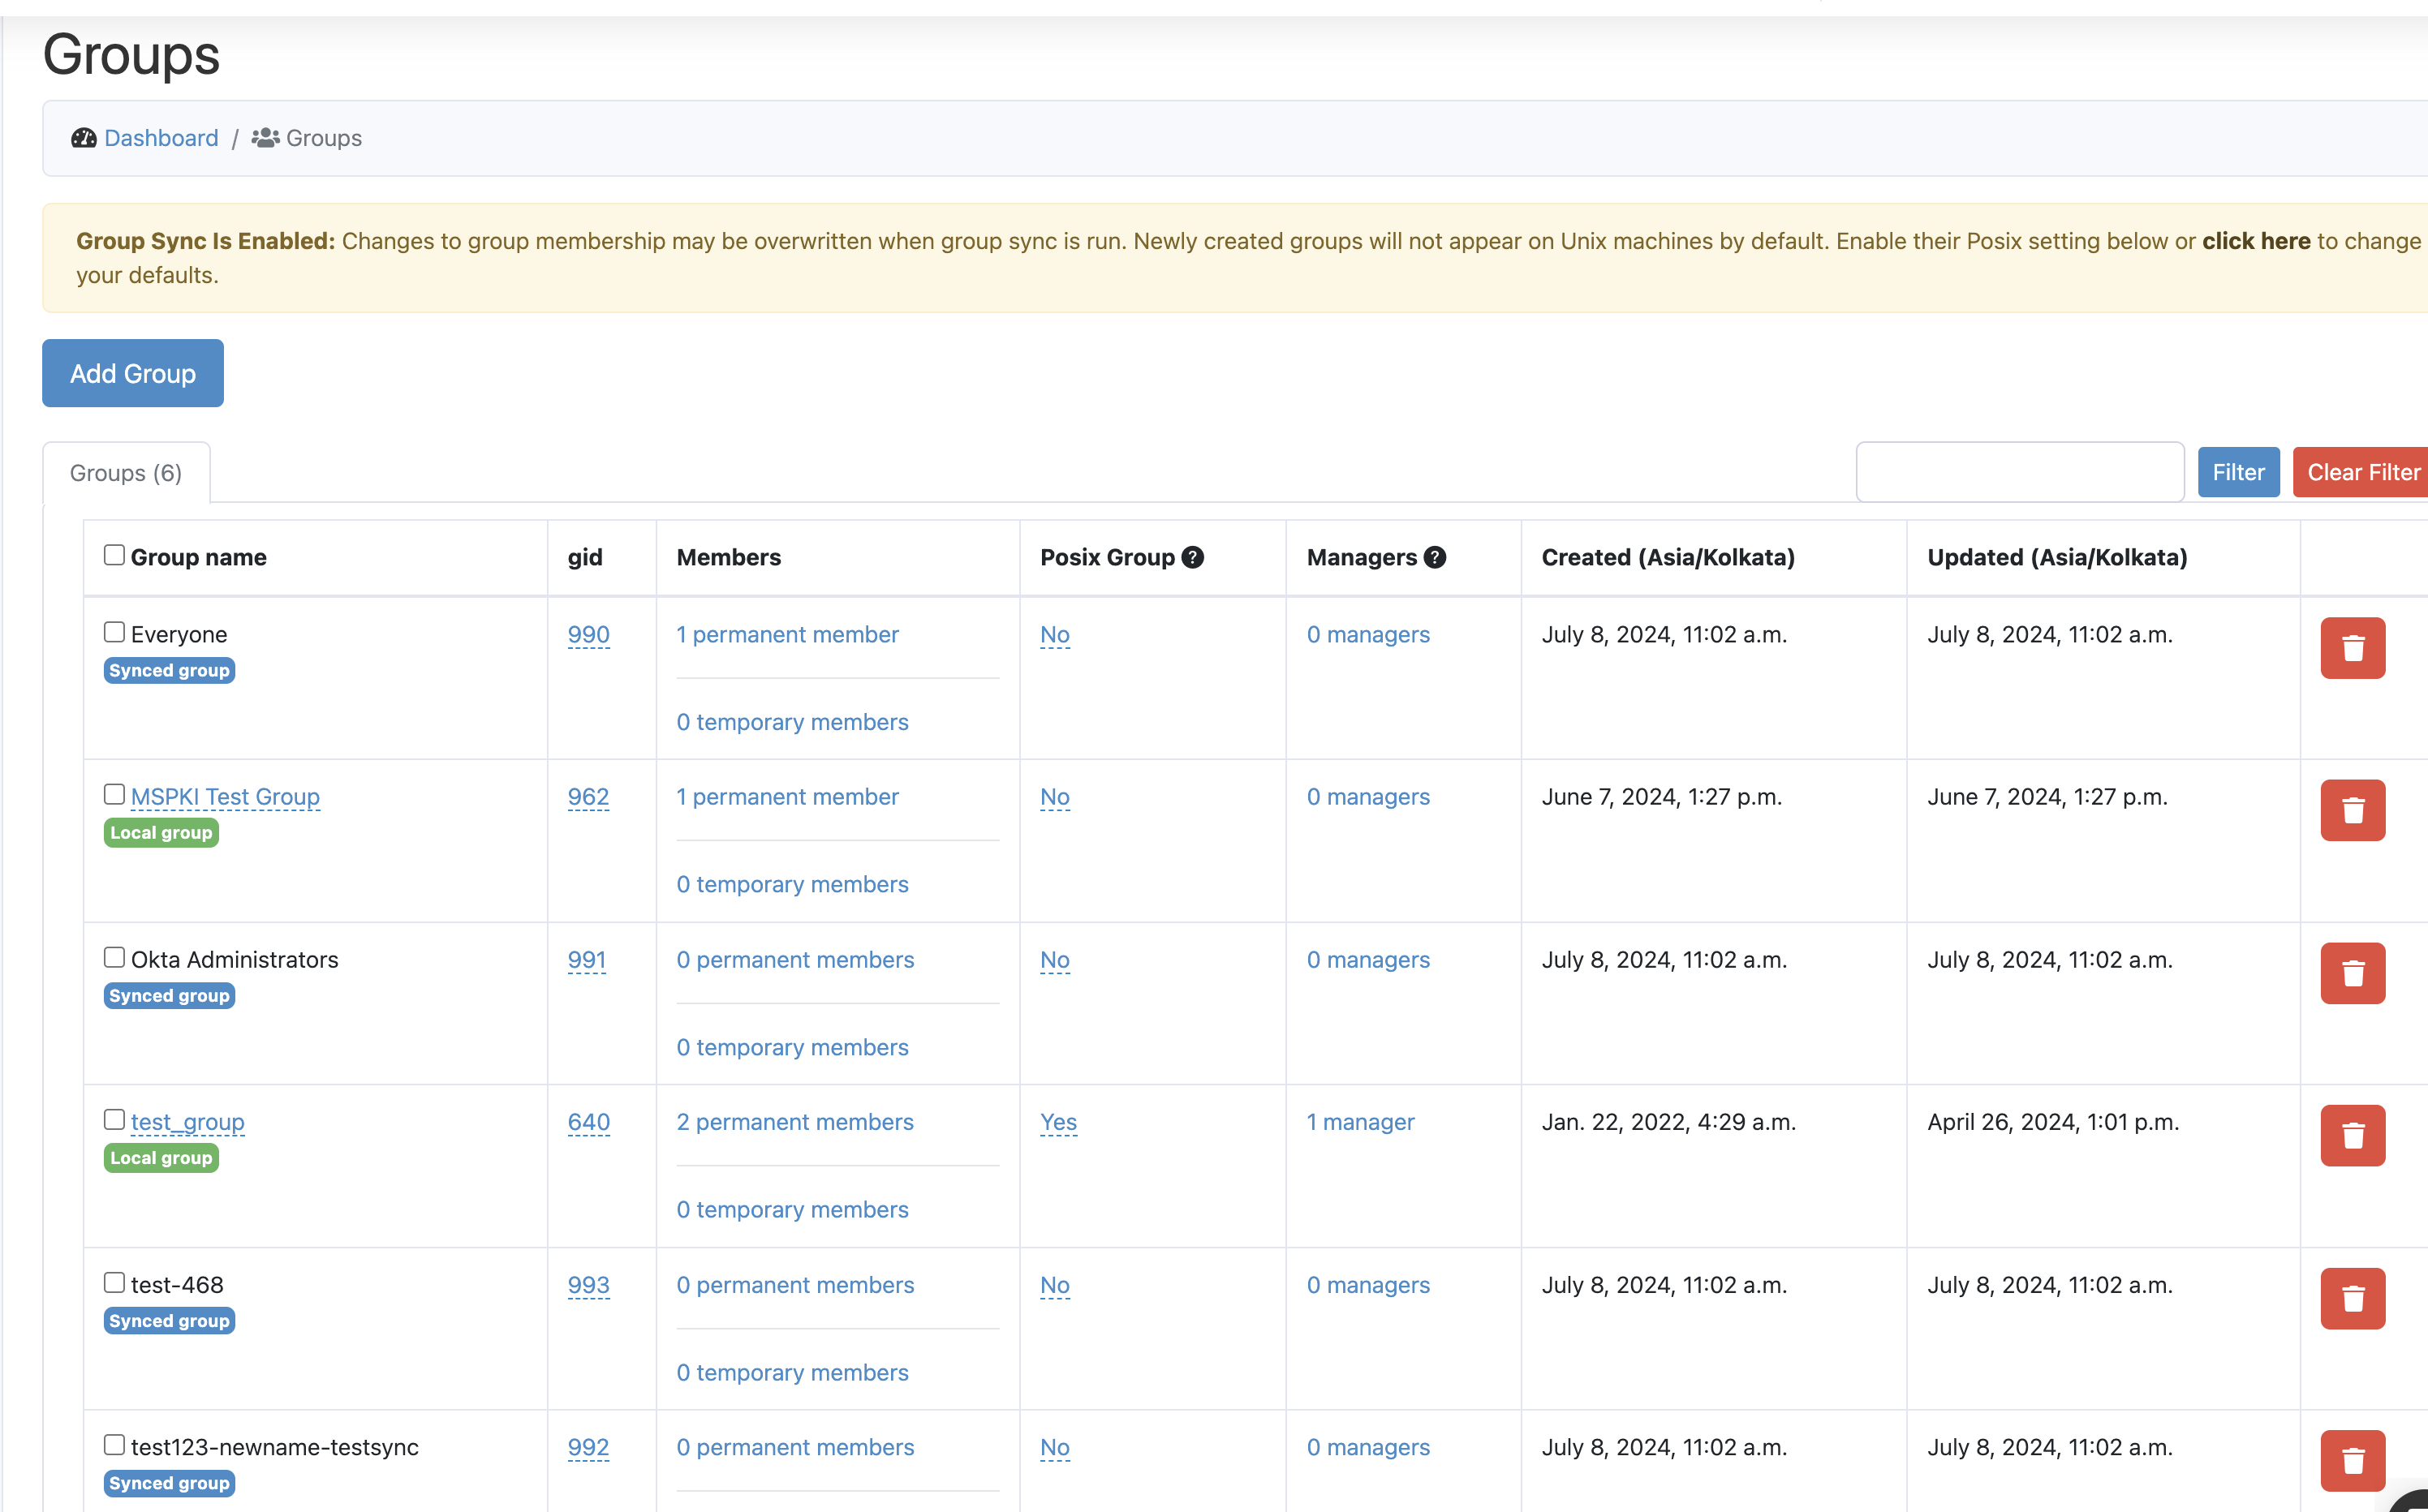Open MSPKI Test Group's 0 managers link
2428x1512 pixels.
point(1367,797)
